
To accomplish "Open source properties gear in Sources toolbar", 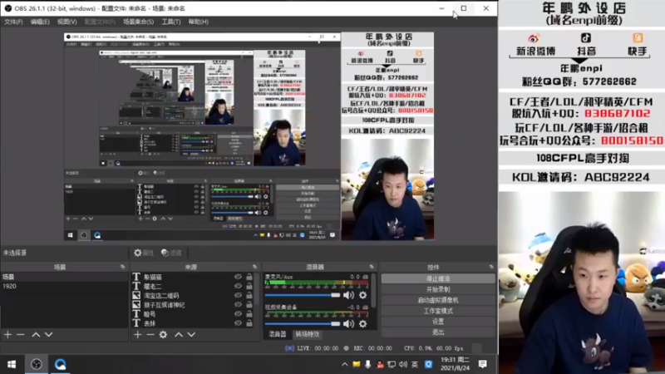I will coord(163,335).
